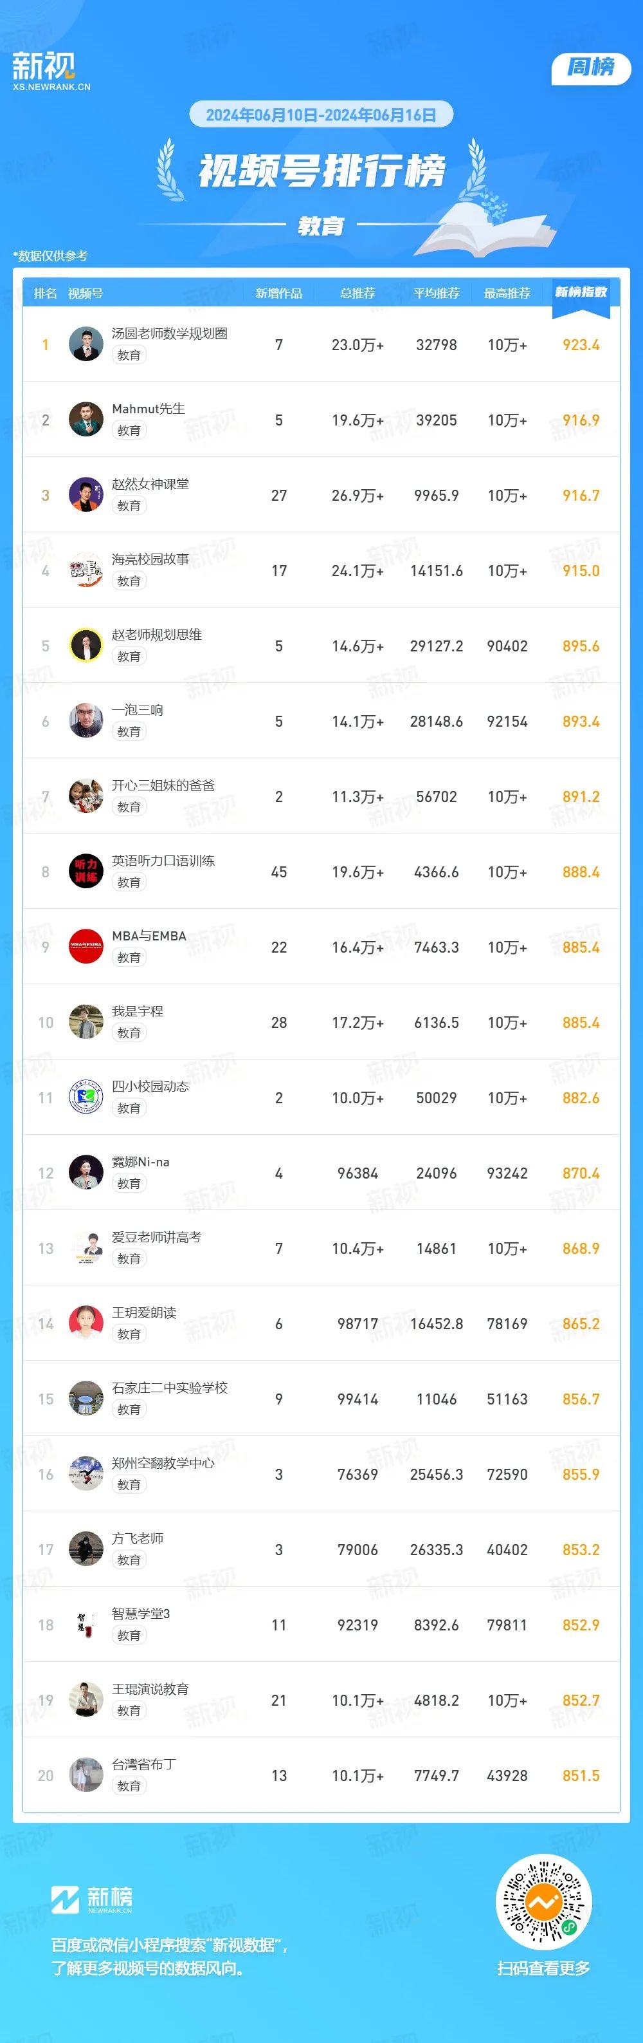Screen dimensions: 643x2043
Task: Click the QR code 扫码查看更多
Action: 543,1902
